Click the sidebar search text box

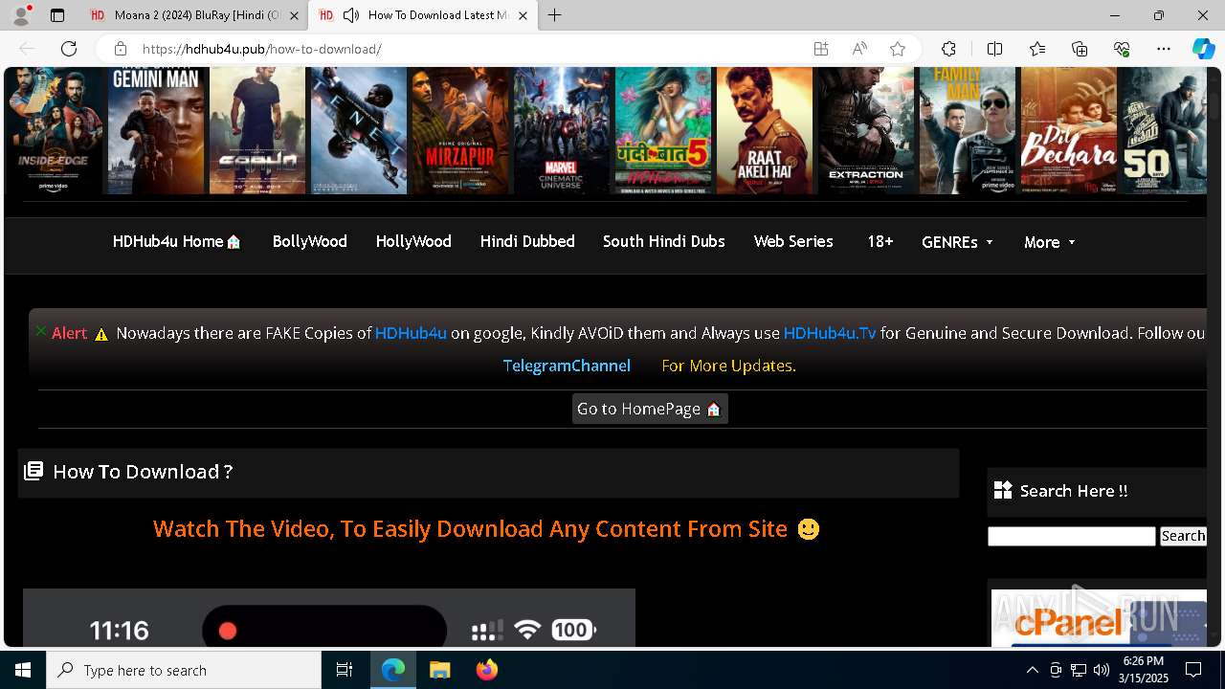pyautogui.click(x=1071, y=536)
